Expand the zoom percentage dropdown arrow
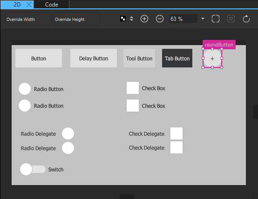 click(203, 19)
